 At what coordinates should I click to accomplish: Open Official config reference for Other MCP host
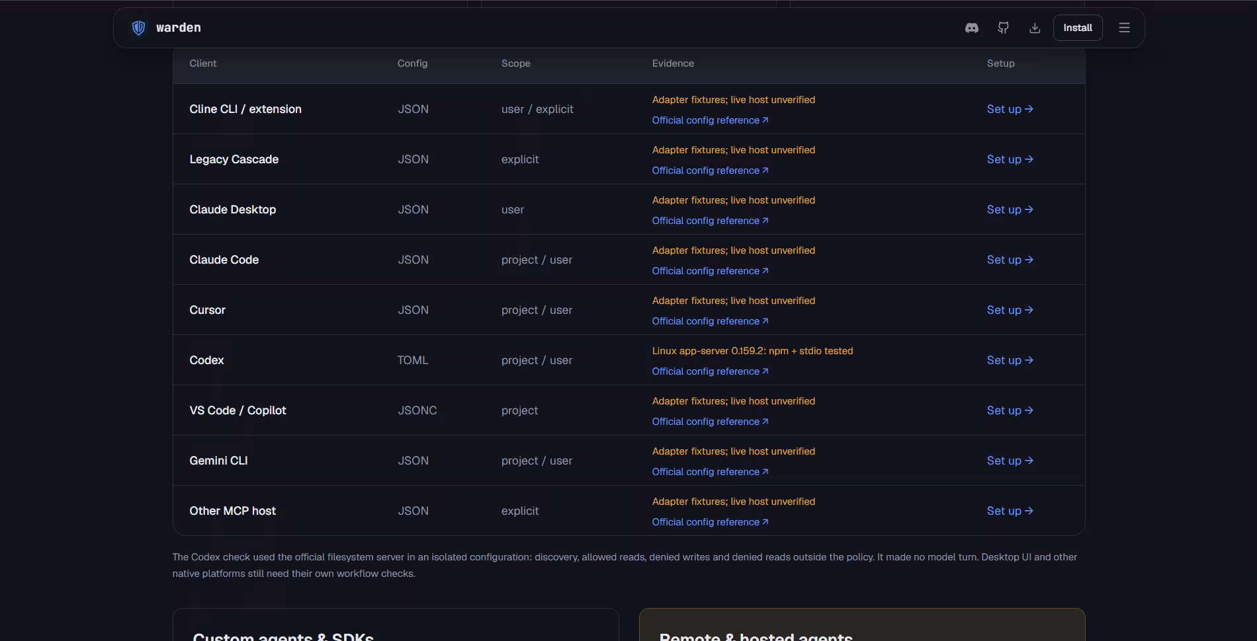[710, 522]
